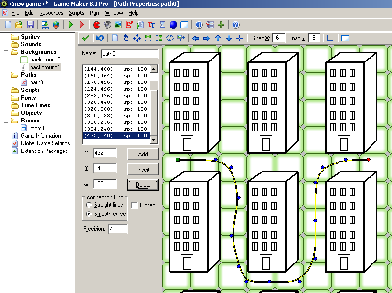Open the Scripts menu
Screen dimensions: 392x293
76,13
